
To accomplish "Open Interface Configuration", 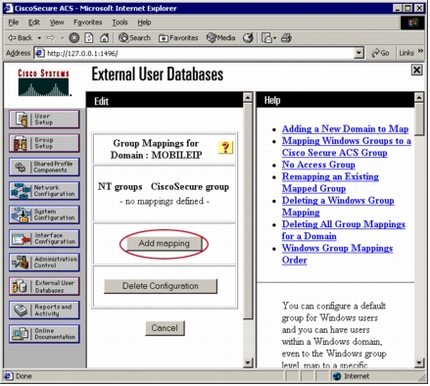I will [x=44, y=238].
